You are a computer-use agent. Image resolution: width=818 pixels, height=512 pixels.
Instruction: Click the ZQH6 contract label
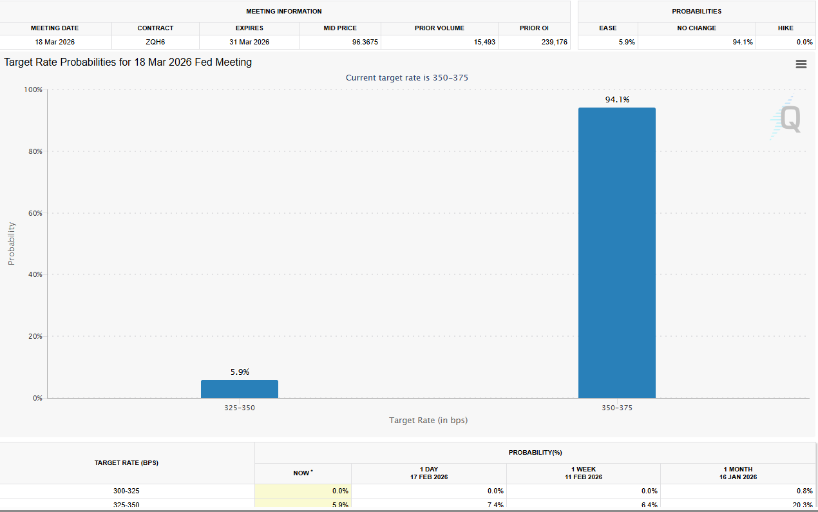coord(155,41)
